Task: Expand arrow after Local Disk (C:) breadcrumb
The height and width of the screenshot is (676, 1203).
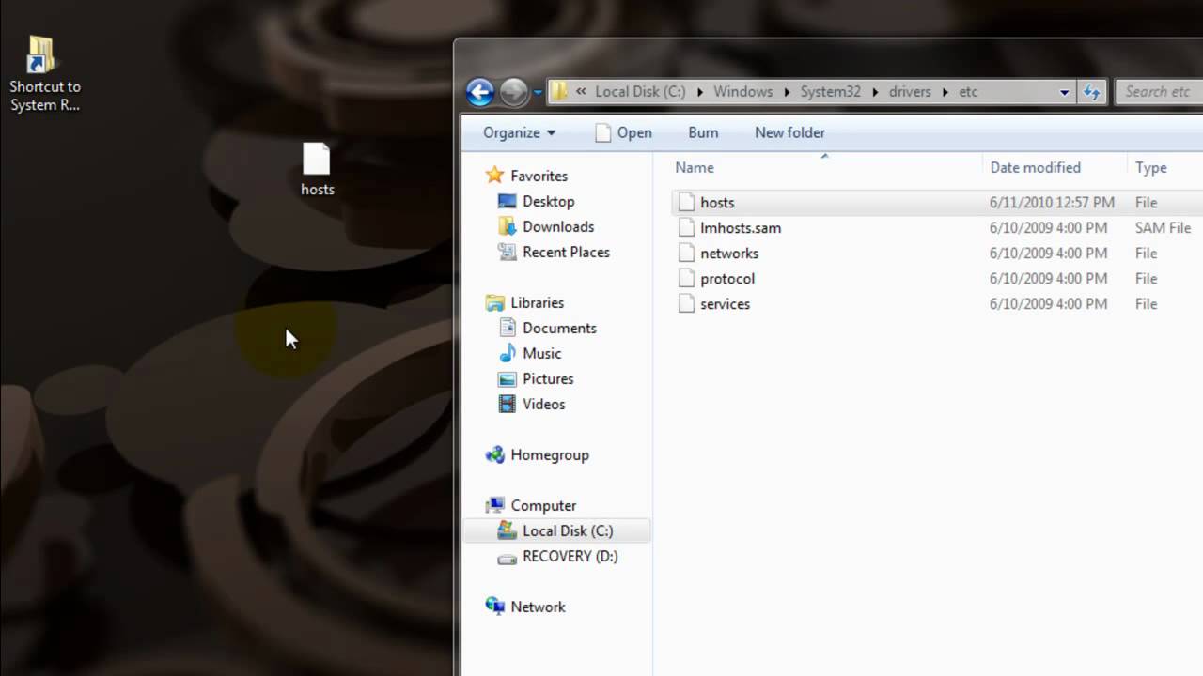Action: [x=699, y=92]
